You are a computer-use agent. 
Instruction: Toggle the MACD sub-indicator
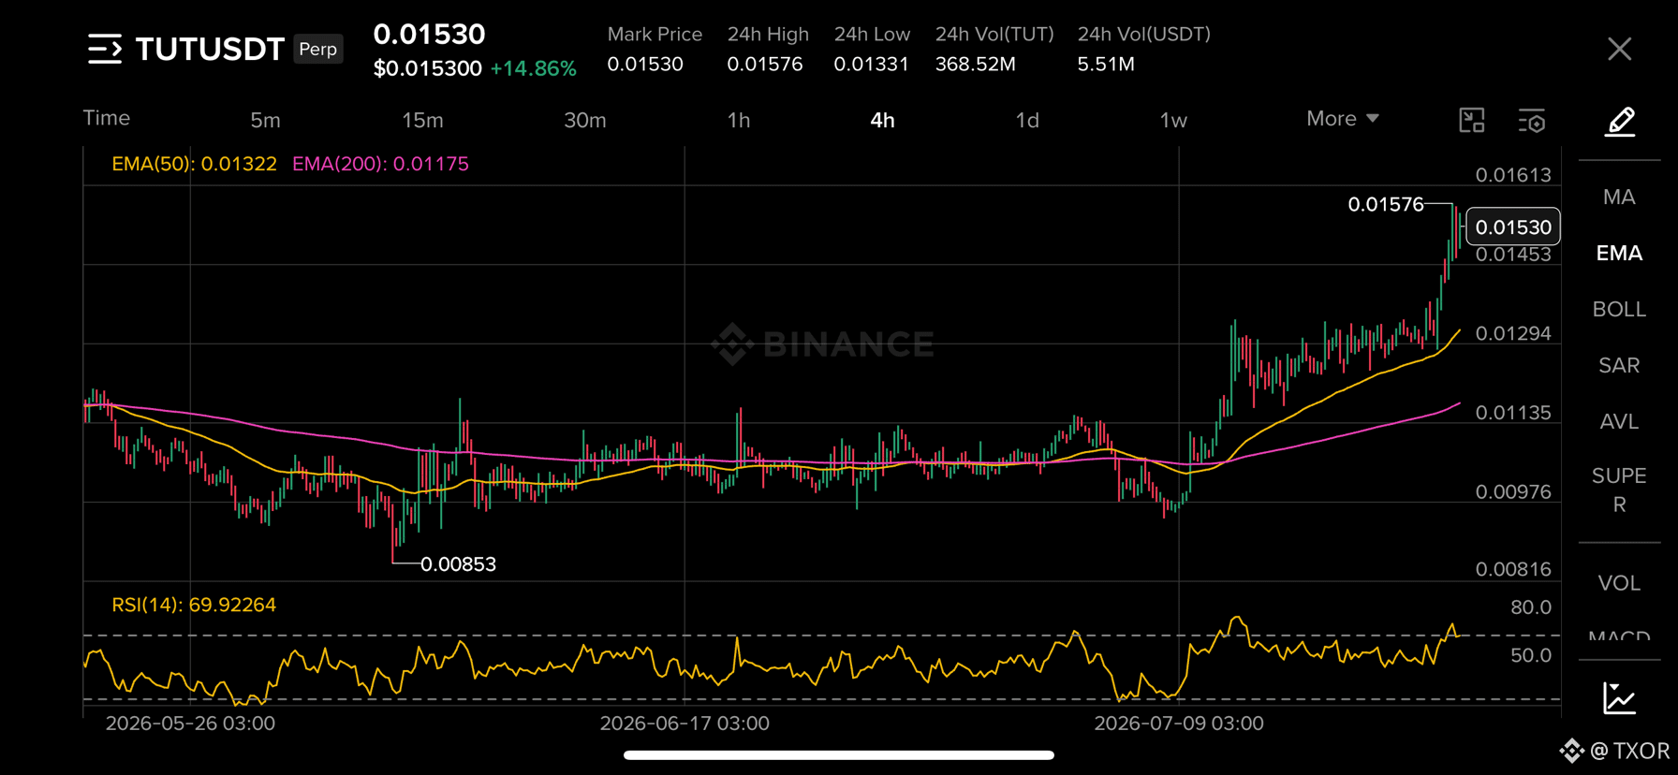pyautogui.click(x=1619, y=636)
